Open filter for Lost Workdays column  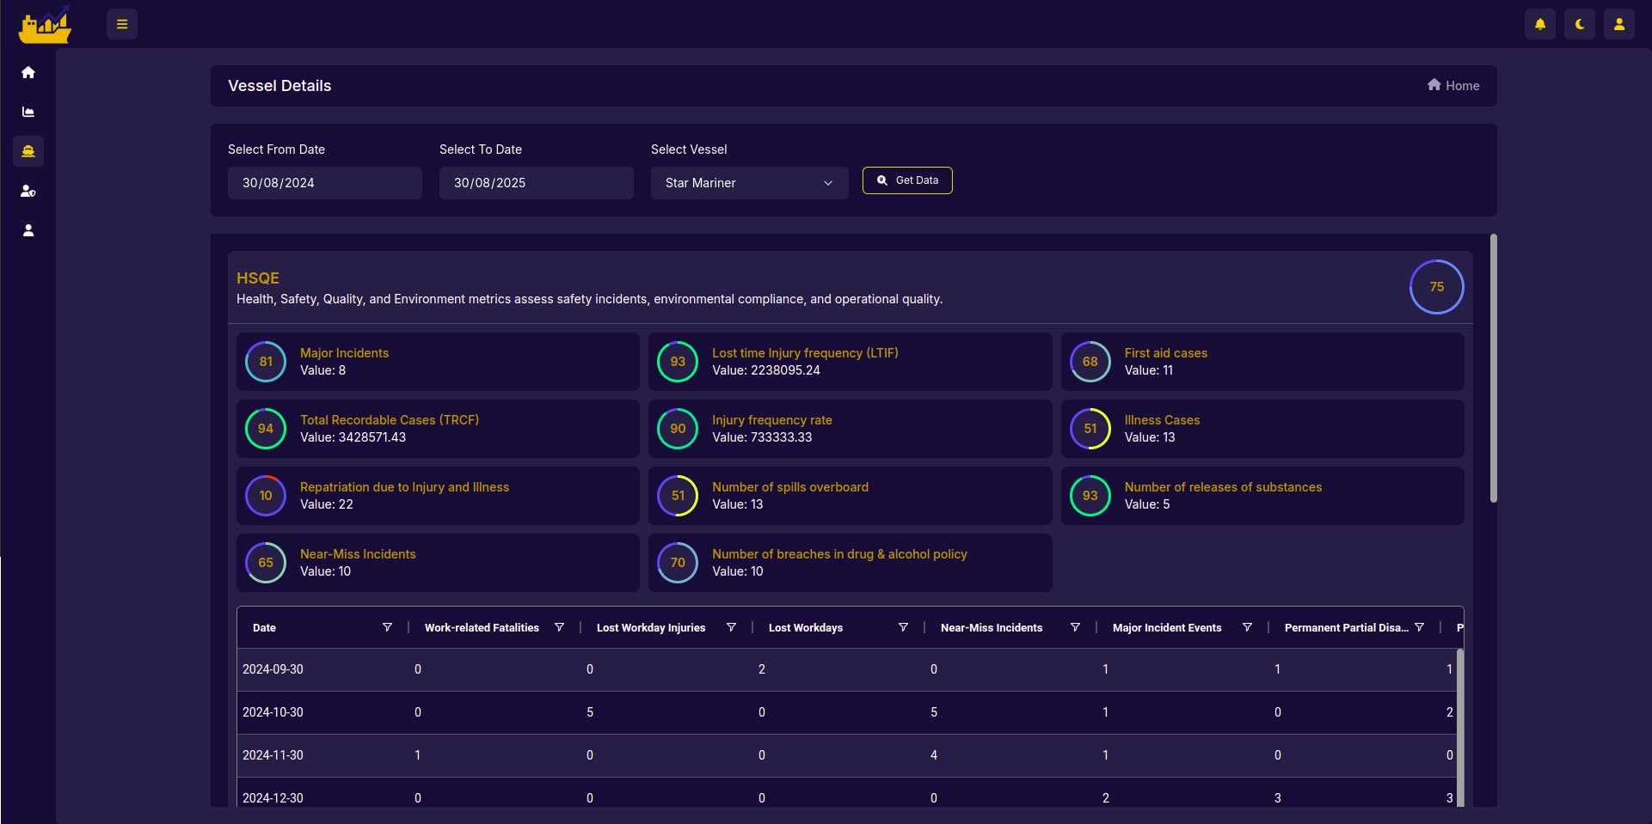pos(903,627)
